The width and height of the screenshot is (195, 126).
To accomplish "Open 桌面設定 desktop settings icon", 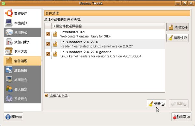I will coord(9,79).
